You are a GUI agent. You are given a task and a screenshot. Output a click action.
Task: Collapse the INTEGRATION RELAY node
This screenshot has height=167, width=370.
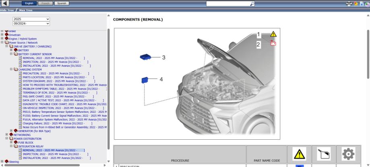point(11,146)
